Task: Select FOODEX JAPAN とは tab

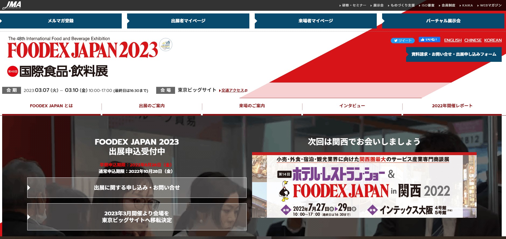Action: point(51,106)
